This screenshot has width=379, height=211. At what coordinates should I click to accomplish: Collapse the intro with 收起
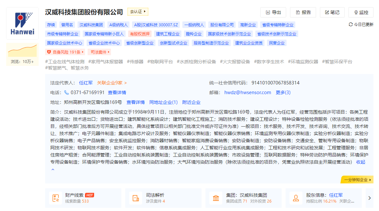click(361, 162)
